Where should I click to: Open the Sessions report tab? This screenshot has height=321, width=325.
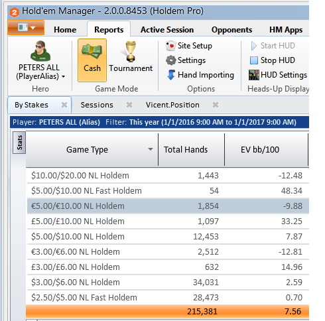pyautogui.click(x=97, y=105)
